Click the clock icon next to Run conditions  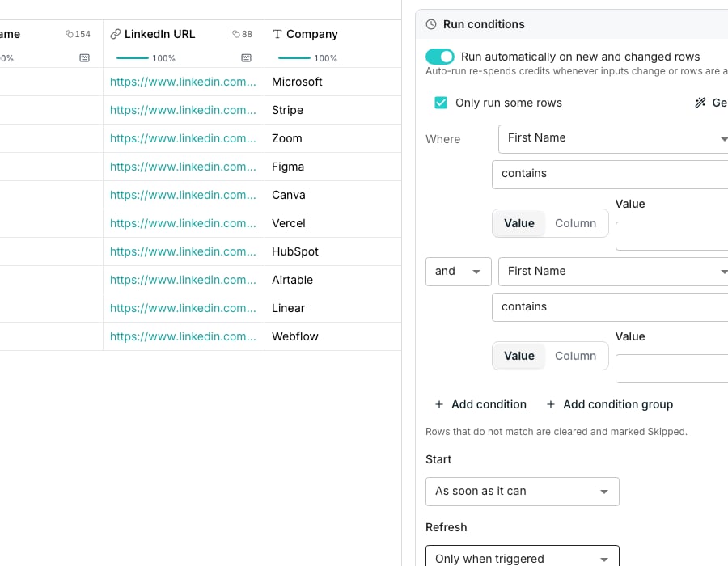coord(431,24)
